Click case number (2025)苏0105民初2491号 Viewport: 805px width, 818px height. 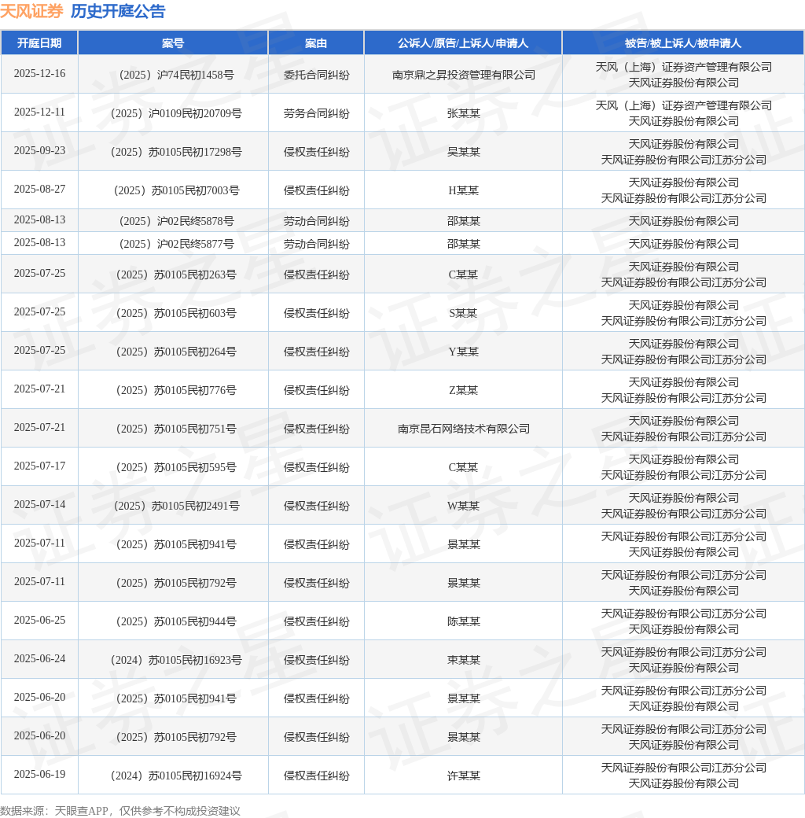tap(176, 506)
